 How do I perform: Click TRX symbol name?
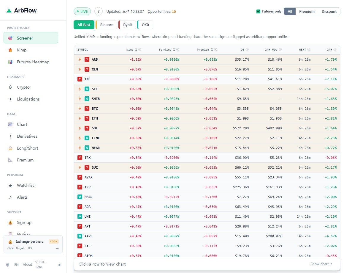pyautogui.click(x=88, y=158)
